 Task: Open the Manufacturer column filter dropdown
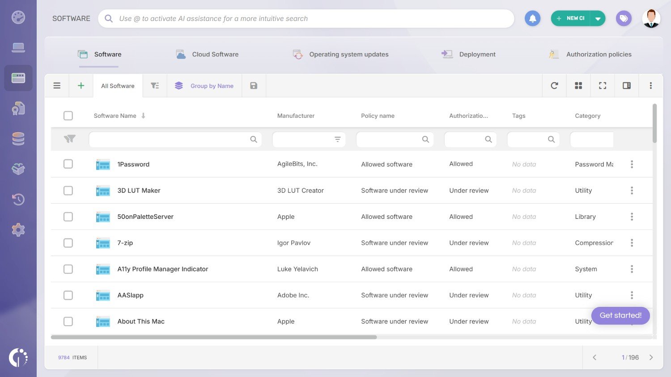tap(338, 139)
